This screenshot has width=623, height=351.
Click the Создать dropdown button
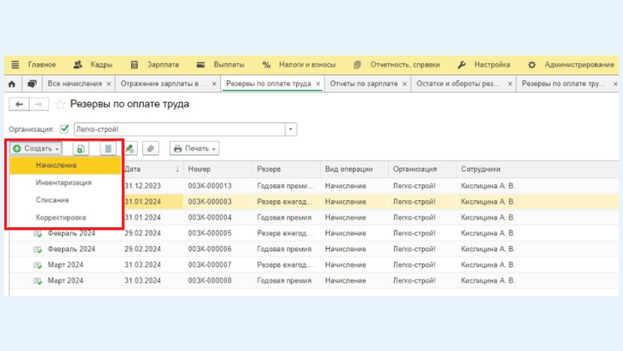pos(37,149)
